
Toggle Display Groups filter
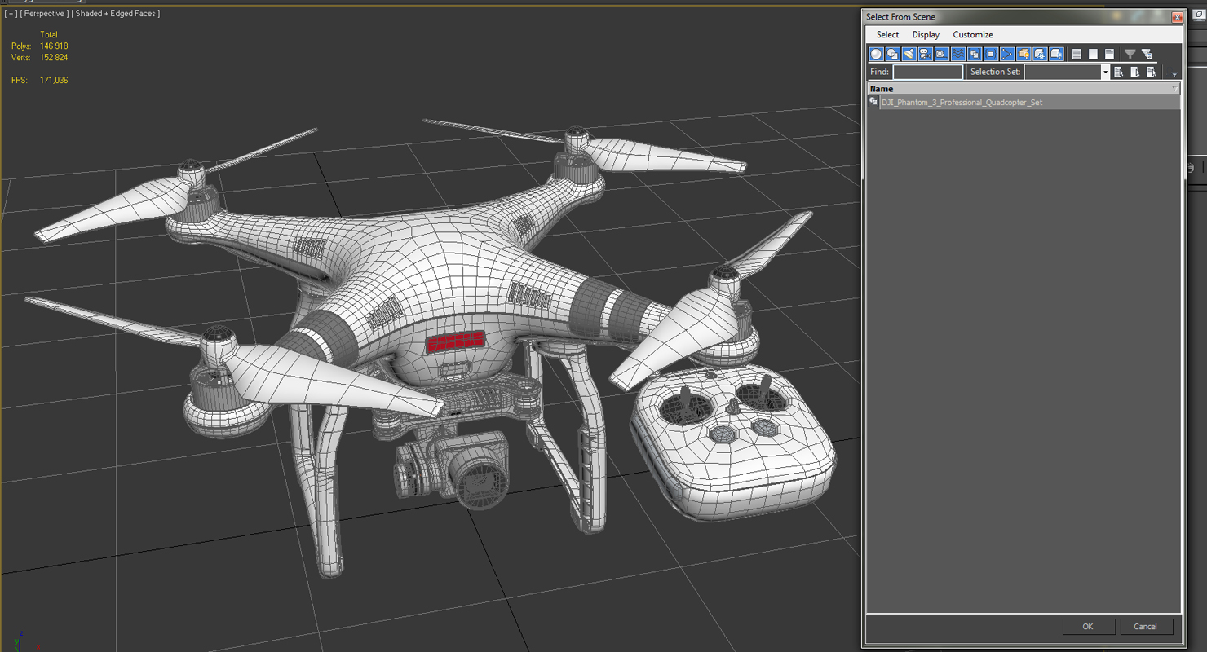(x=974, y=54)
